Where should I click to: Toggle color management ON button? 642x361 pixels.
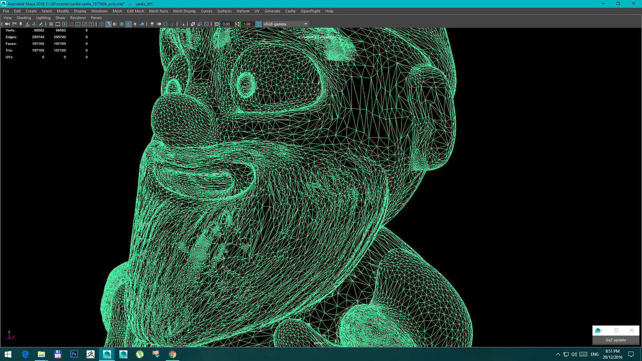(x=258, y=24)
